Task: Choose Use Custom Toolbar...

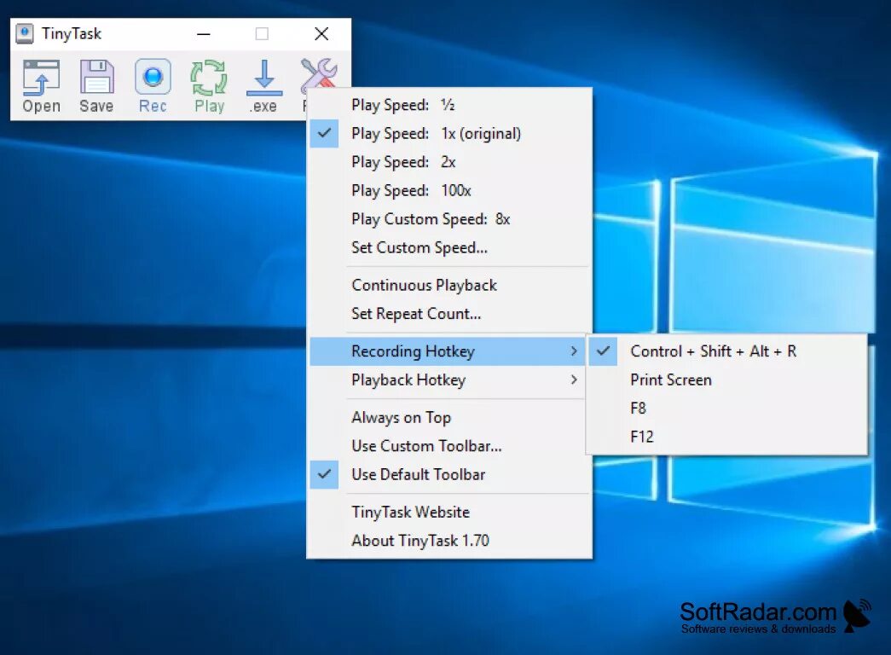Action: (448, 446)
